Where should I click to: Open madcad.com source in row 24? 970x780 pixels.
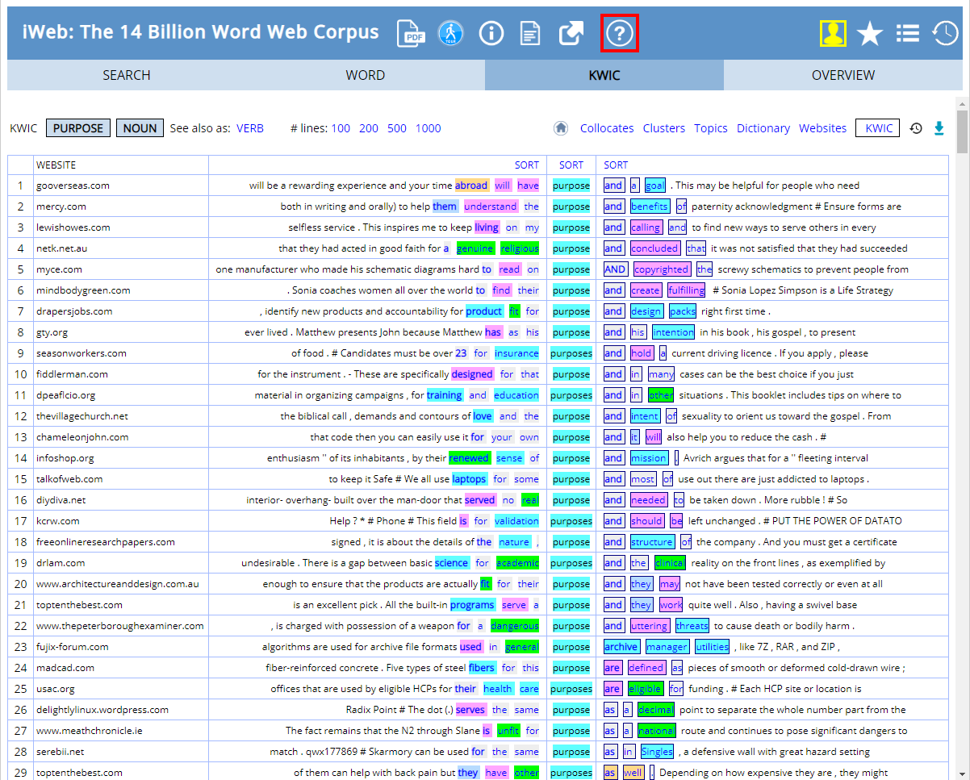65,668
